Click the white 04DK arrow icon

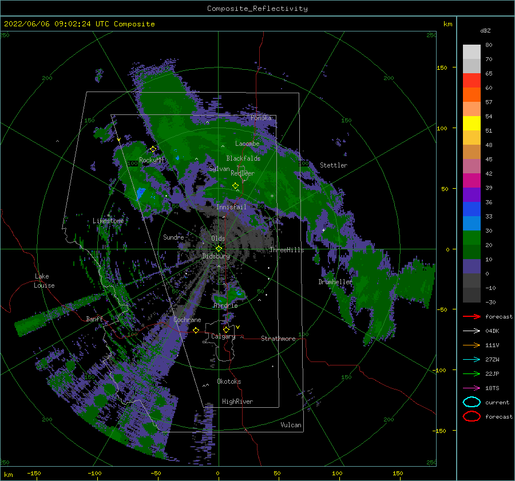[x=472, y=331]
